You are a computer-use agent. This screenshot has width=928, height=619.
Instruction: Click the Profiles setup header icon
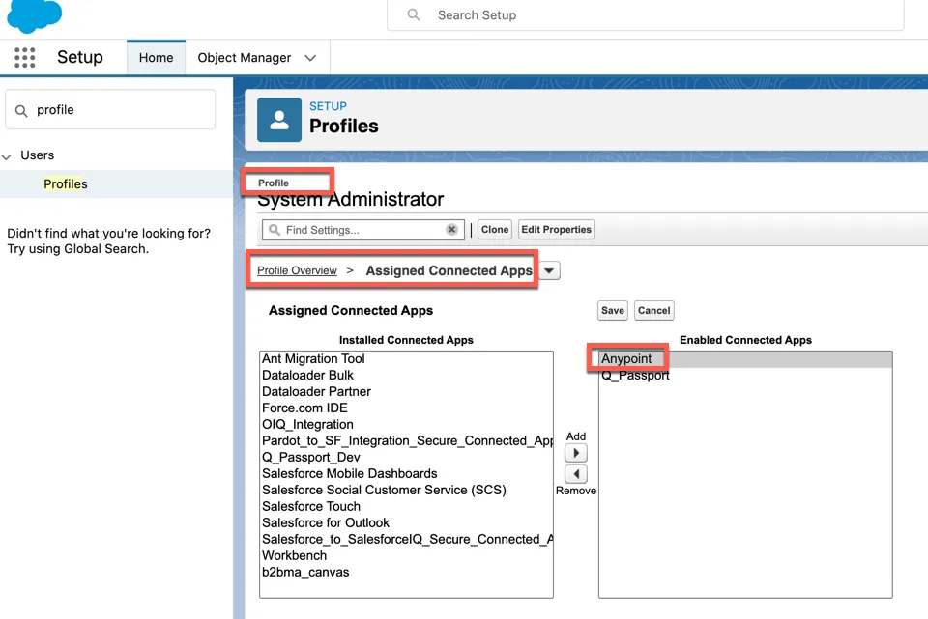pos(279,120)
